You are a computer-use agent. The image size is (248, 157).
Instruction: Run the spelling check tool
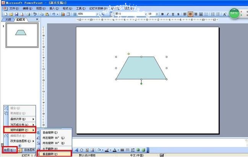click(x=35, y=14)
